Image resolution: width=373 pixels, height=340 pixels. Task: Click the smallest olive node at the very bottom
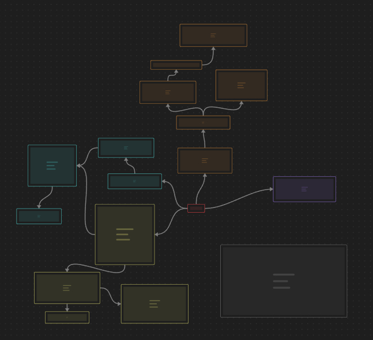tap(67, 318)
